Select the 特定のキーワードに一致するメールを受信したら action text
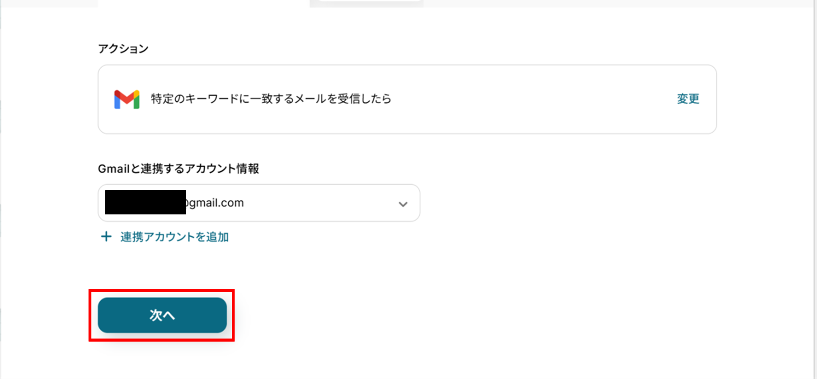This screenshot has height=379, width=817. click(271, 99)
